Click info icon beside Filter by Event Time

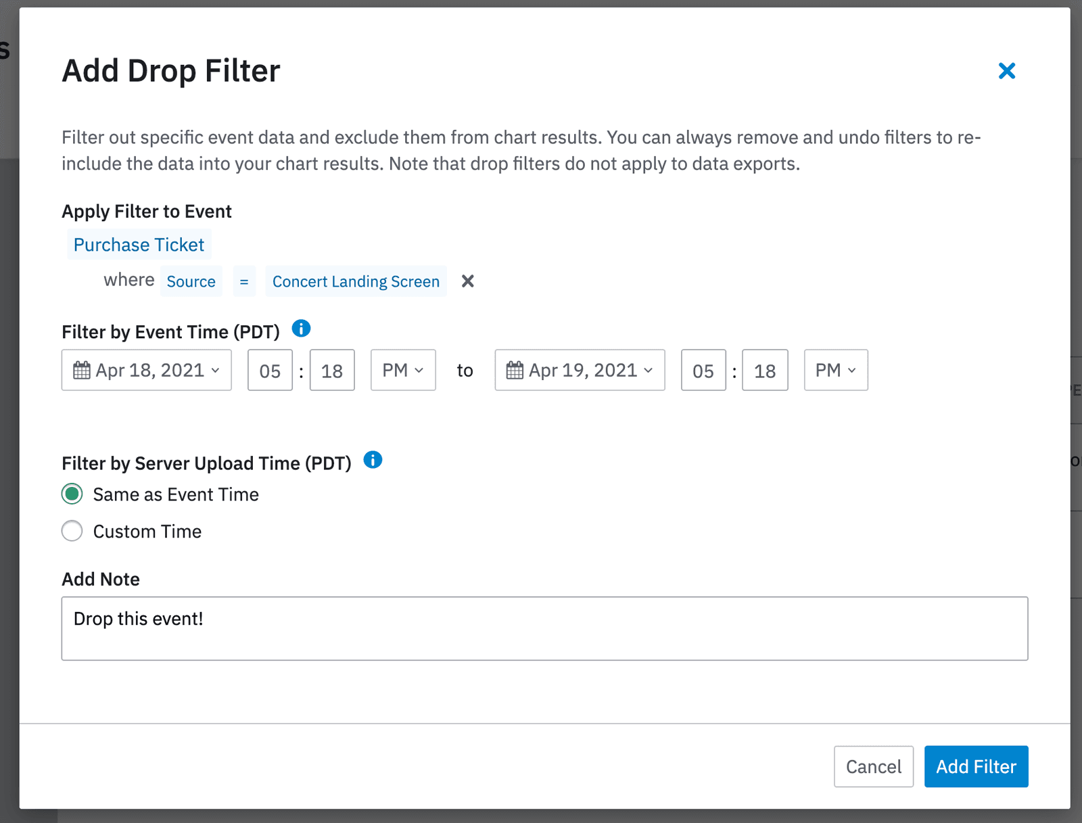[x=301, y=329]
